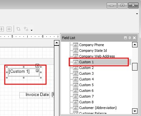Open the top-right window options dropdown arrow
Viewport: 141px width, 116px height.
coord(137,14)
